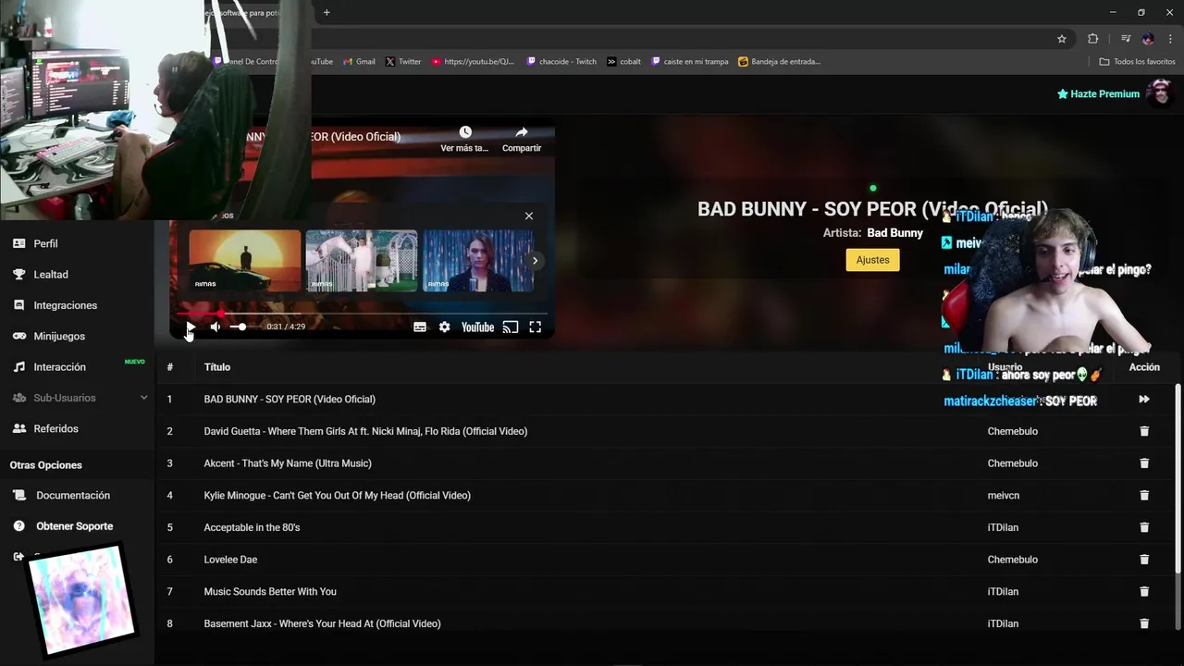Viewport: 1184px width, 666px height.
Task: Select David Guetta Where Them Girls At title
Action: pos(365,431)
